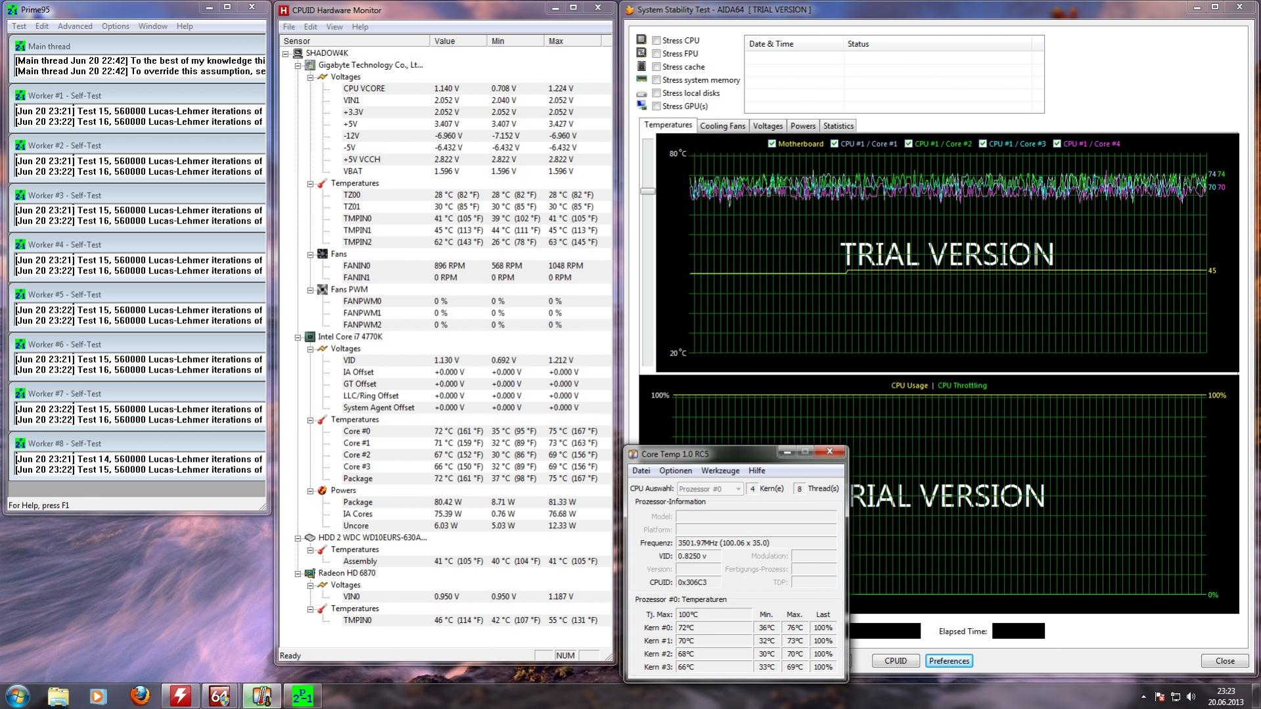Uncheck the Motherboard graph checkbox
1261x709 pixels.
pos(772,144)
